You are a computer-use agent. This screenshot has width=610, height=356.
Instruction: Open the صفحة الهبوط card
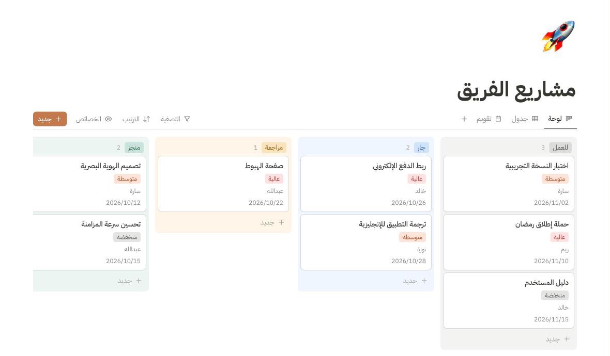point(223,184)
